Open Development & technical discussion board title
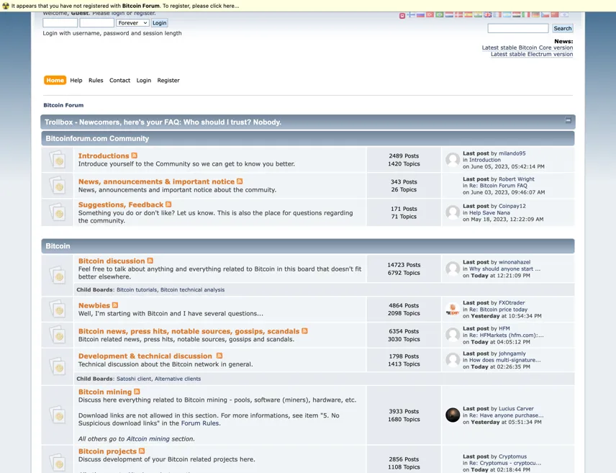This screenshot has height=473, width=616. click(x=145, y=356)
